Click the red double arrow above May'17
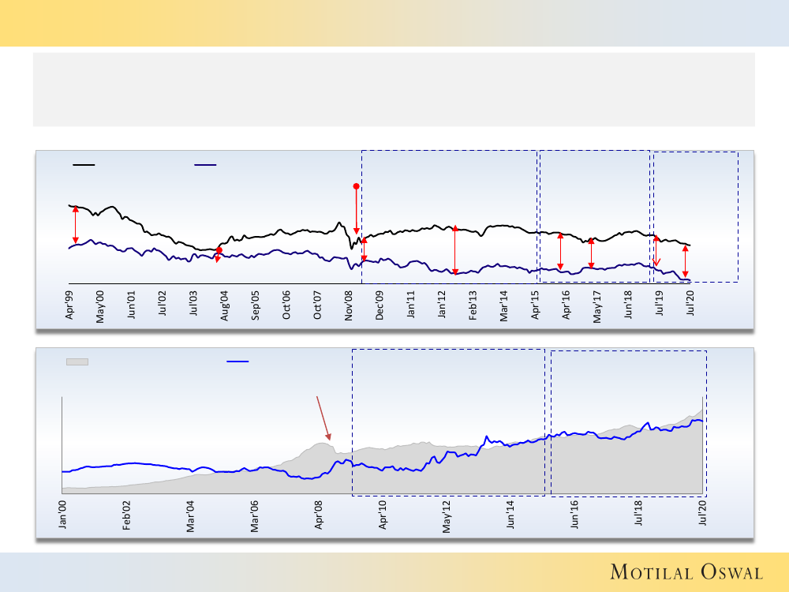 (x=591, y=253)
